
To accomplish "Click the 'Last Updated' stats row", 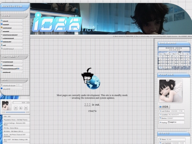I will click(x=172, y=143).
